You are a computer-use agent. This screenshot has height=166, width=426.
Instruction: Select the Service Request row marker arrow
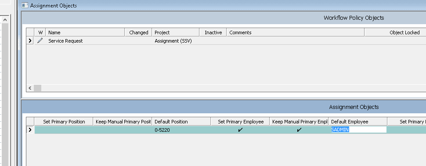pos(30,41)
